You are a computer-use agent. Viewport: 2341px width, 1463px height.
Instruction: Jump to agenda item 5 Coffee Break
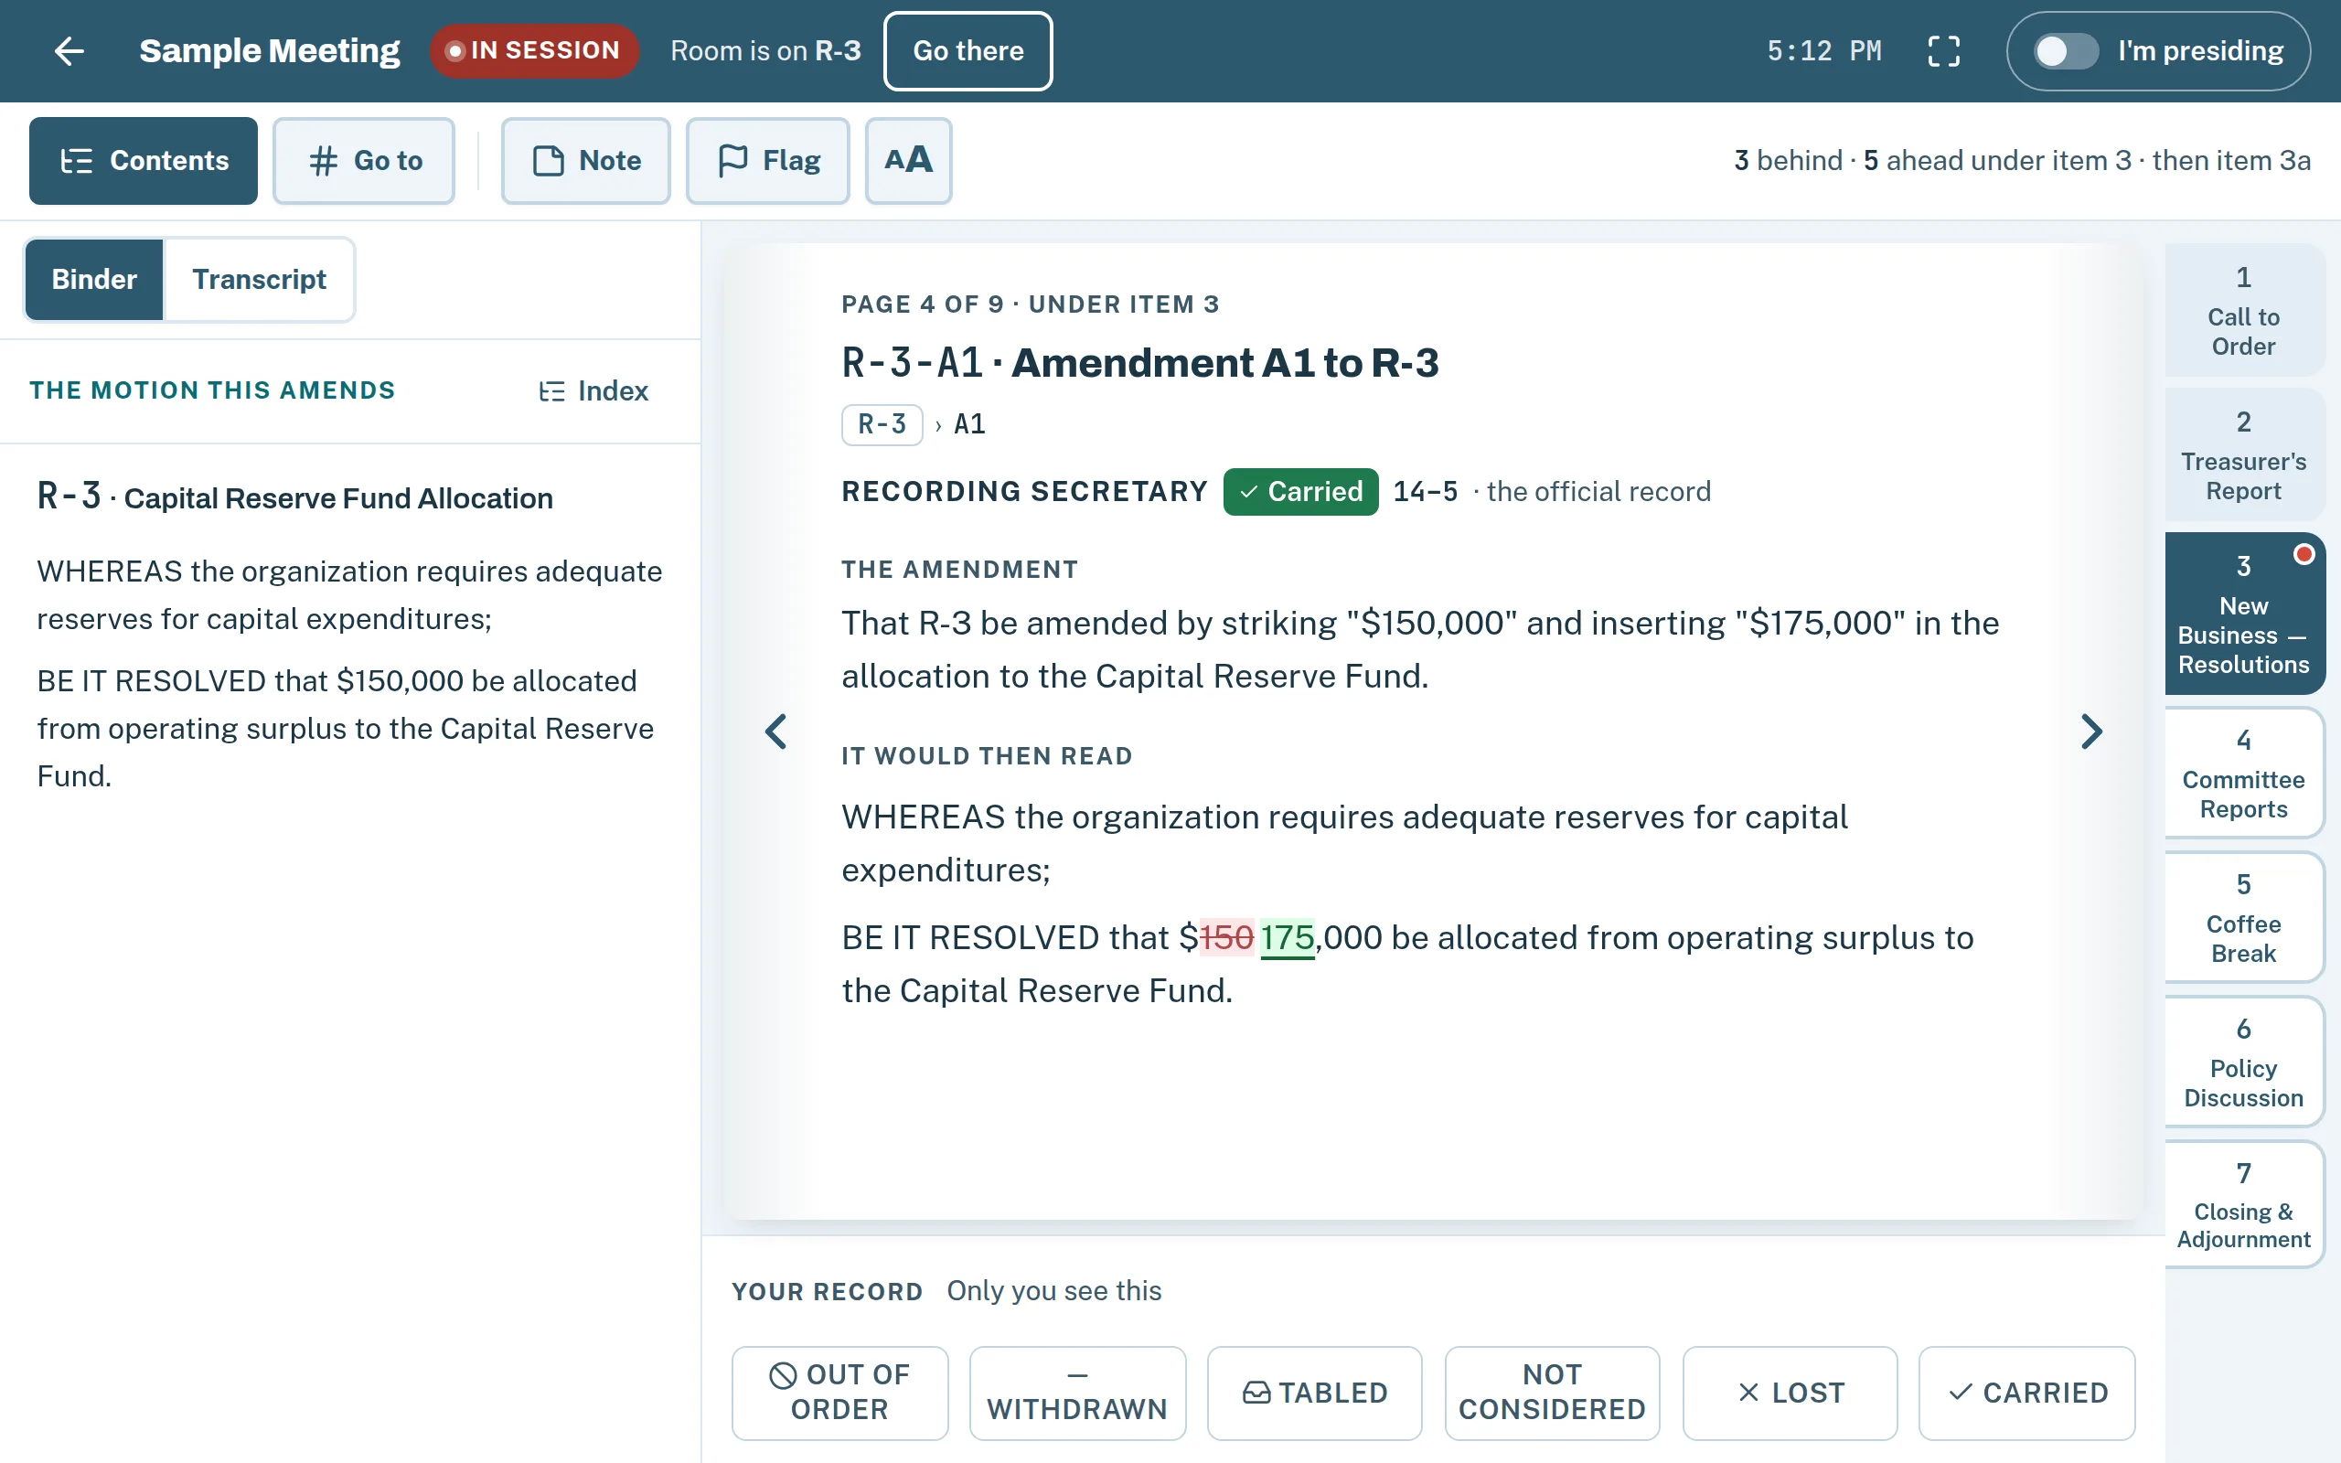pyautogui.click(x=2243, y=917)
